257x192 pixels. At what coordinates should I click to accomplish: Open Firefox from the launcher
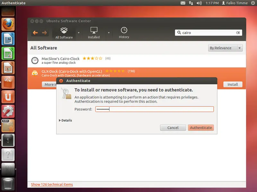(8, 24)
